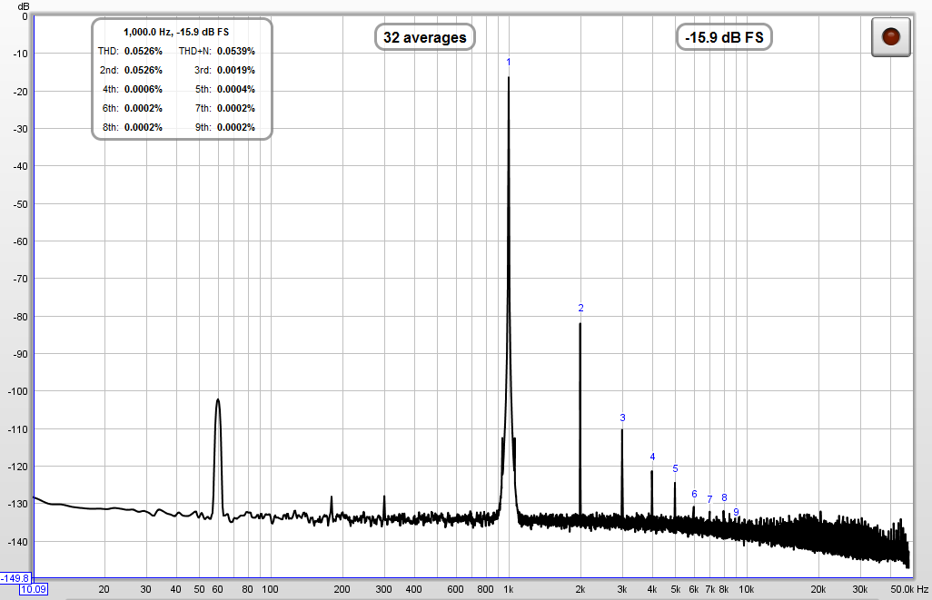
Task: Click the THD value 0.0526%
Action: pos(144,51)
